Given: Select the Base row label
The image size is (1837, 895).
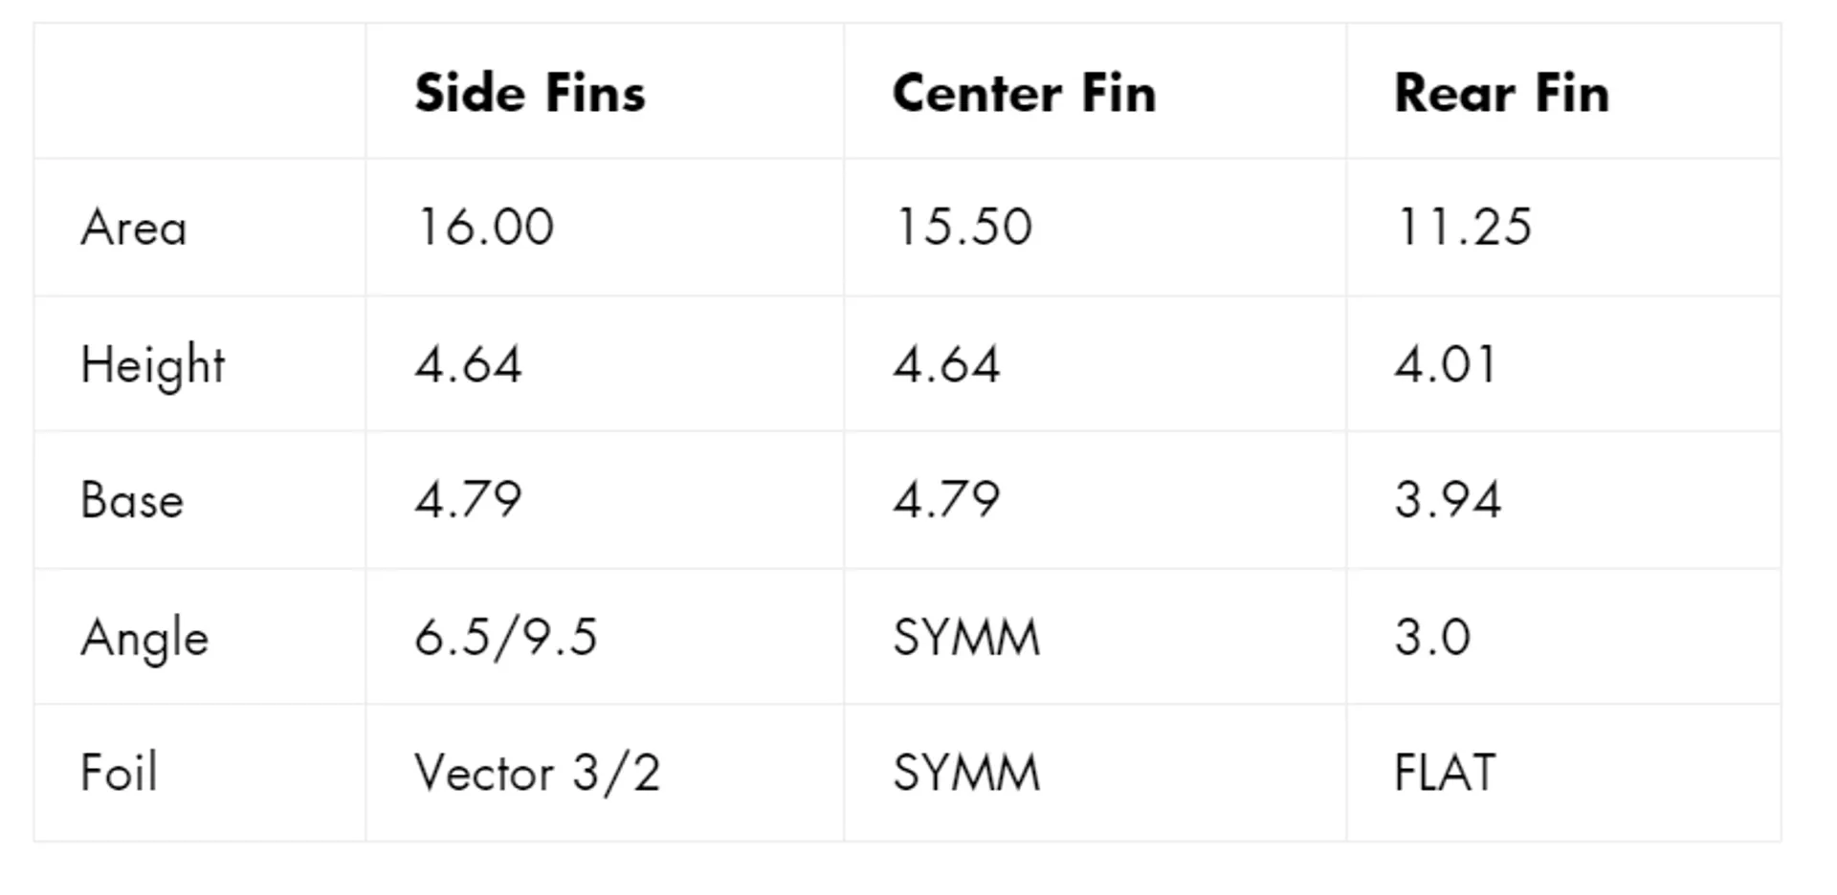Looking at the screenshot, I should (x=132, y=500).
